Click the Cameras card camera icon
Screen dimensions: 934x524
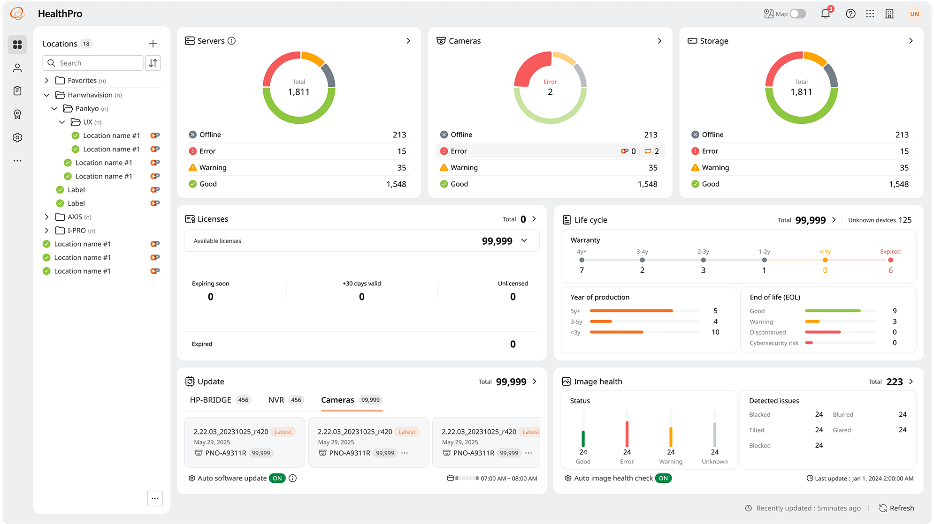click(441, 41)
